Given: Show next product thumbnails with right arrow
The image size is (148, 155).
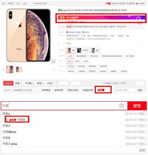Looking at the screenshot, I should point(54,70).
